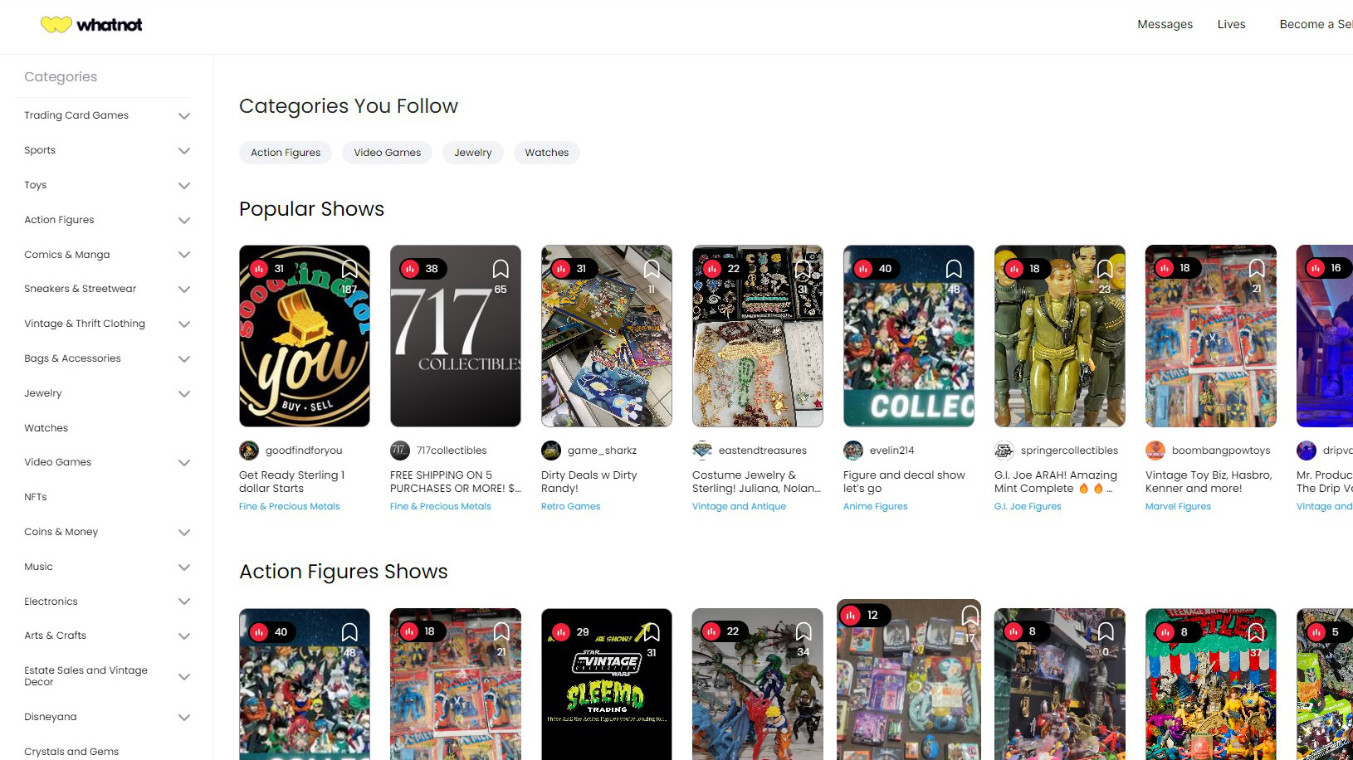Expand the Comics & Manga category
This screenshot has width=1353, height=760.
point(184,255)
